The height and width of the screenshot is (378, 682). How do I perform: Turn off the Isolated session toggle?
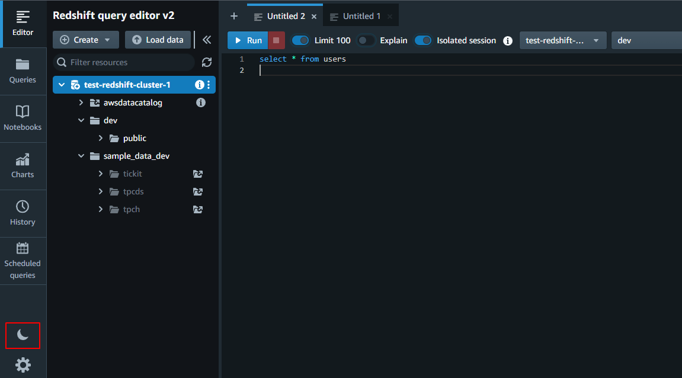pyautogui.click(x=423, y=40)
